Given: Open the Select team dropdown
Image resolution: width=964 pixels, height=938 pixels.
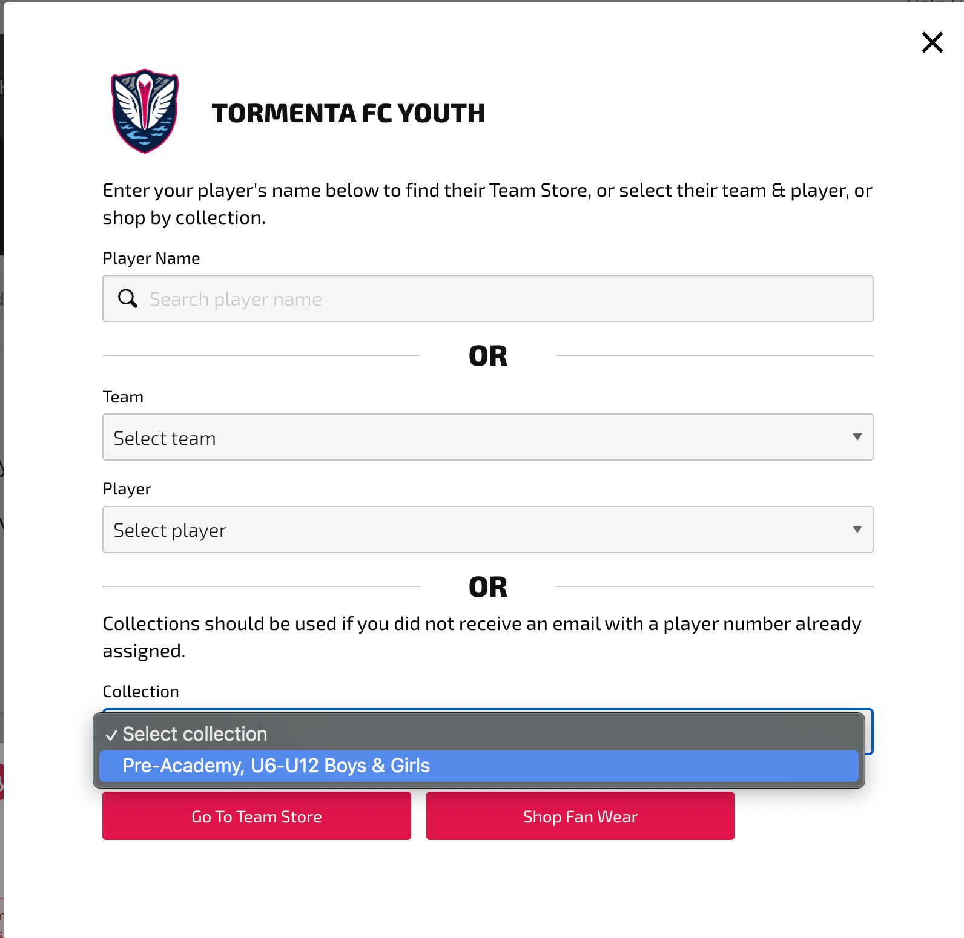Looking at the screenshot, I should pyautogui.click(x=487, y=437).
